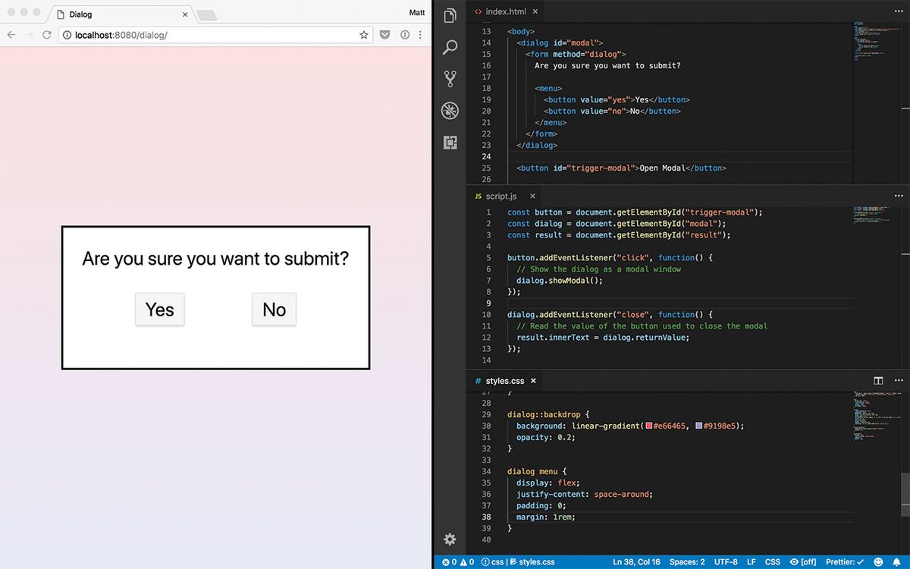Click the feedback smiley in the status bar

point(877,561)
